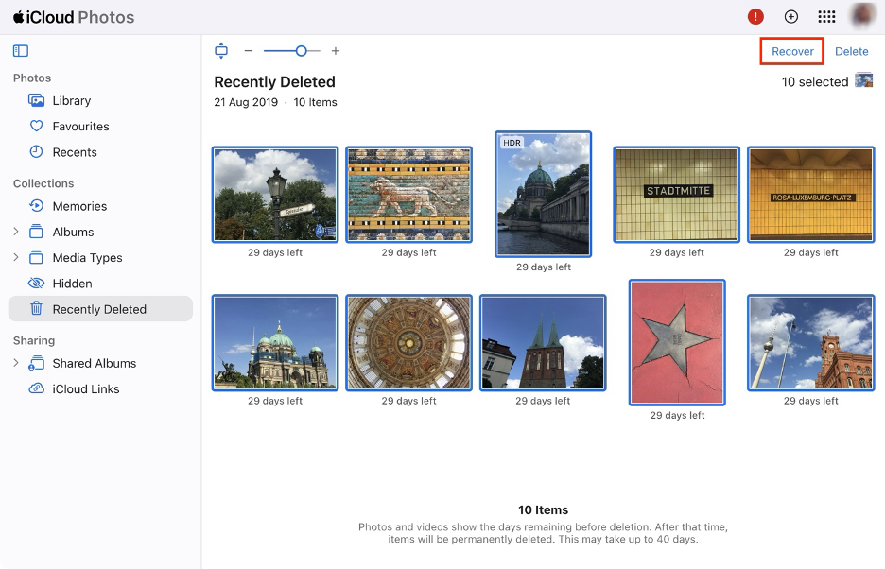
Task: Toggle the thumbnail aspect ratio view
Action: 220,50
